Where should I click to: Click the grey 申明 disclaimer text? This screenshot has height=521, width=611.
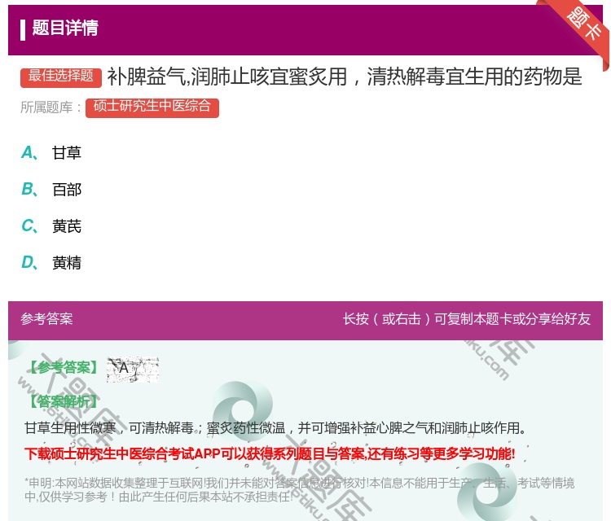pyautogui.click(x=299, y=490)
